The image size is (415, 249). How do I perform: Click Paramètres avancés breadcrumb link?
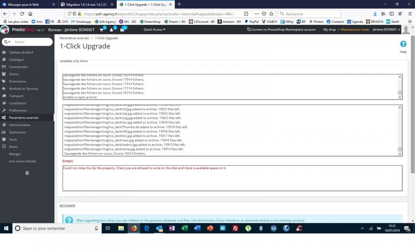point(74,38)
